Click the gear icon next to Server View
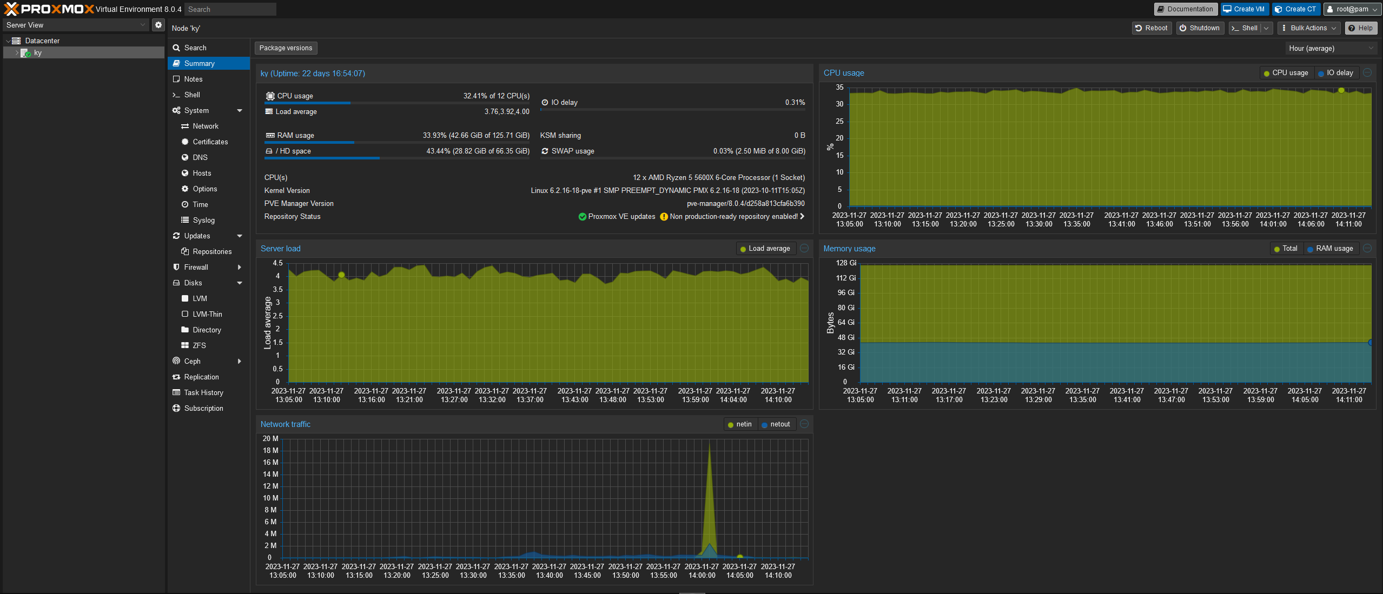Viewport: 1383px width, 594px height. pyautogui.click(x=158, y=25)
